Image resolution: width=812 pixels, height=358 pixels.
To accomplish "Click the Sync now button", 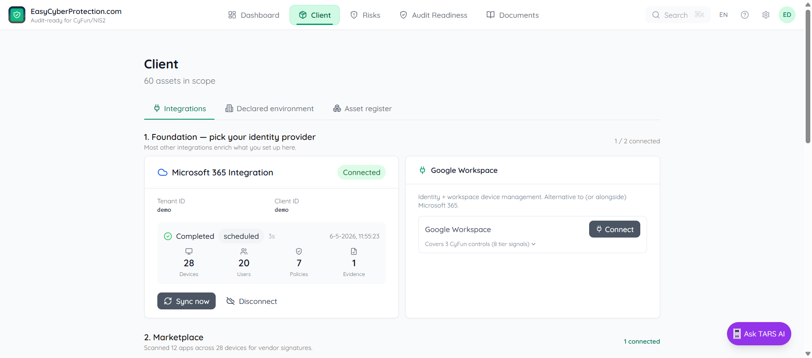I will (187, 301).
